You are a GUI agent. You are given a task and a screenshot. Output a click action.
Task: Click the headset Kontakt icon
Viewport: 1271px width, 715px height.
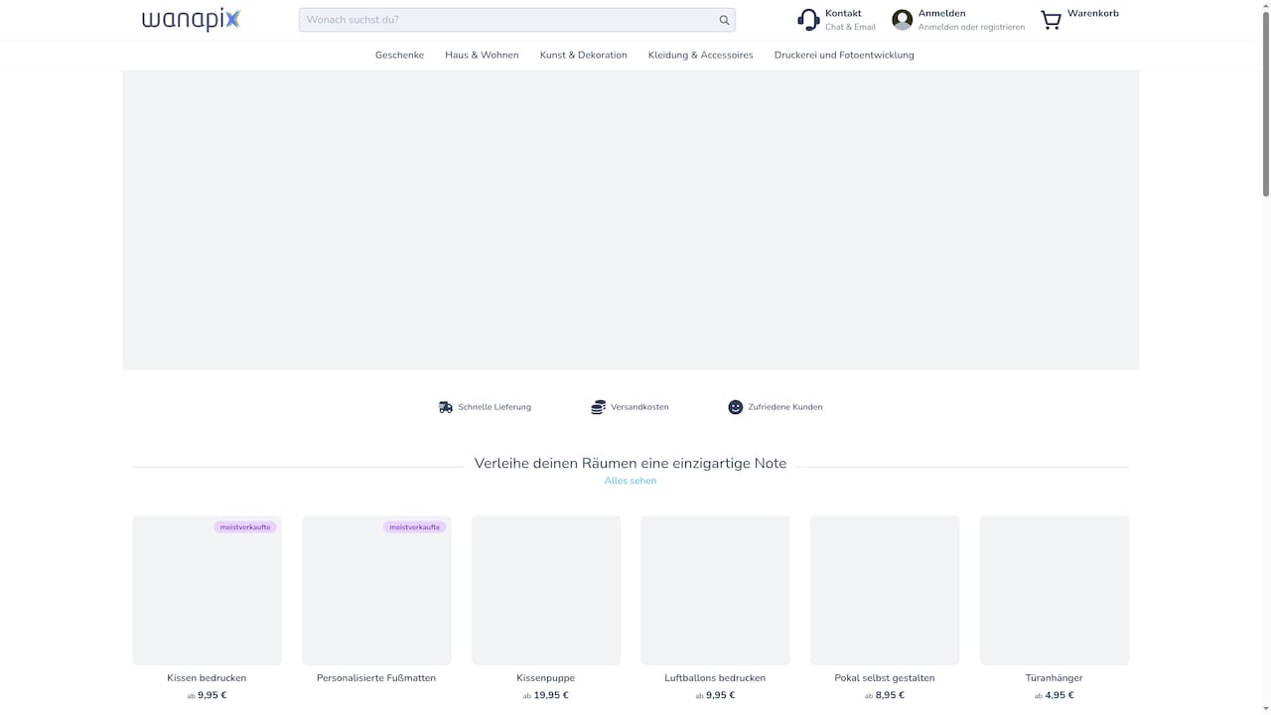(808, 20)
